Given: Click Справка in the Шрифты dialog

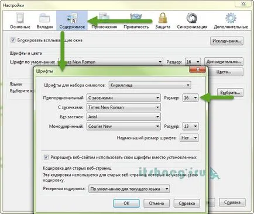Looking at the screenshot, I should tap(187, 204).
